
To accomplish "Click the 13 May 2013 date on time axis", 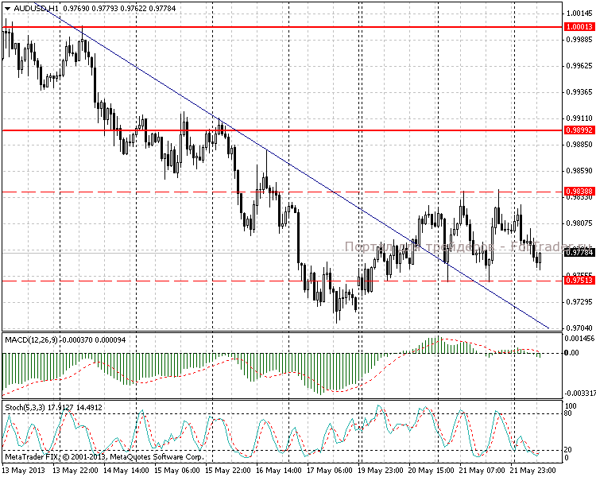I will (22, 470).
